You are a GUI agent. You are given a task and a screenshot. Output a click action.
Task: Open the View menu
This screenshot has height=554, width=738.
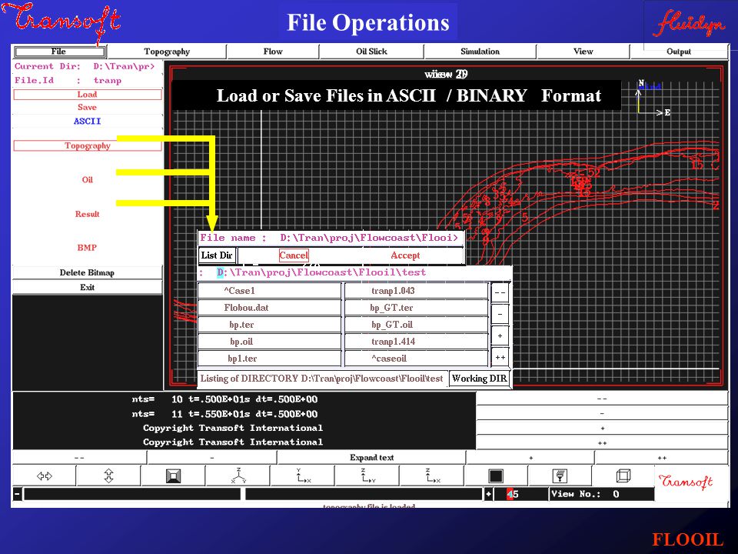(x=583, y=52)
